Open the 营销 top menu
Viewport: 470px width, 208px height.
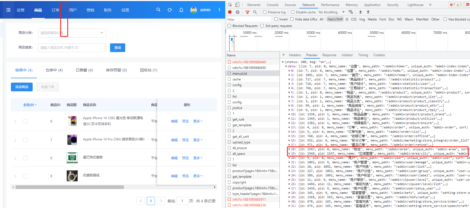tap(90, 10)
